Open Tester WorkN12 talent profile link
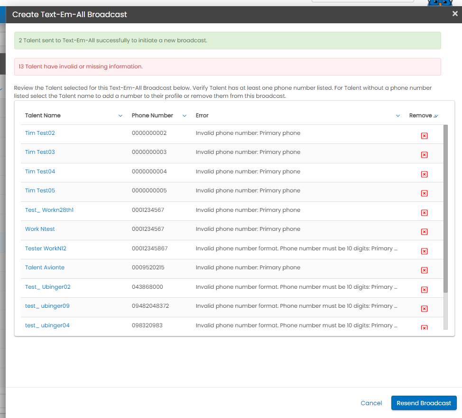Viewport: 462px width, 418px height. (x=46, y=248)
